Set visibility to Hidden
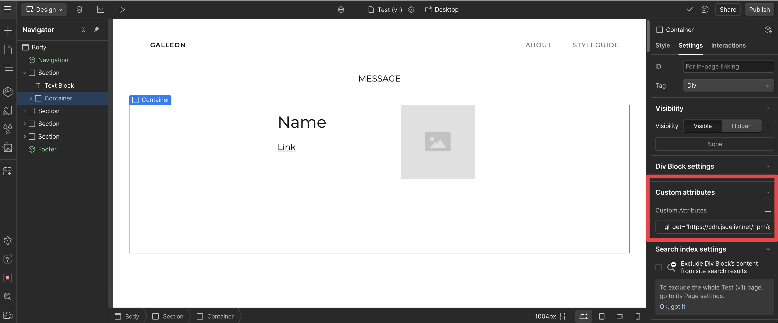 pyautogui.click(x=741, y=126)
